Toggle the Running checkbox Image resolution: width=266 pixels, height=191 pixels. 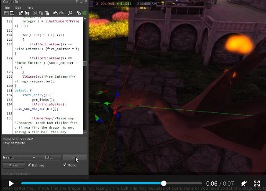pyautogui.click(x=29, y=165)
